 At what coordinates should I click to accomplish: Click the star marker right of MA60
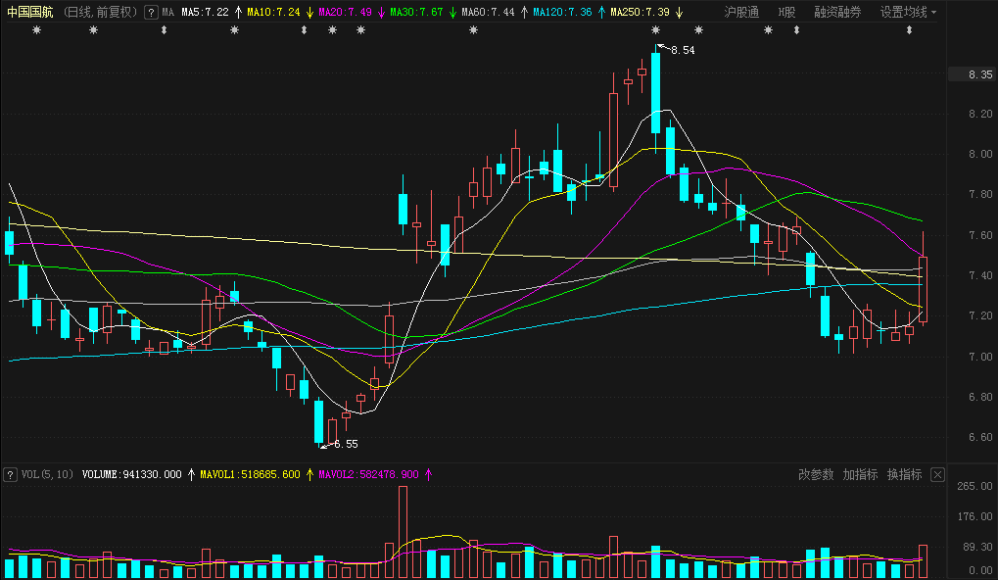(x=474, y=30)
